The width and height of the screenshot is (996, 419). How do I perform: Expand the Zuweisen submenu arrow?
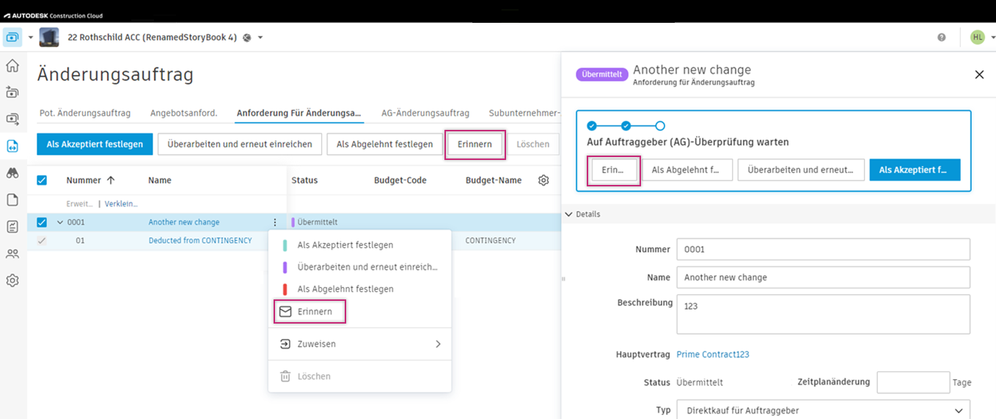click(438, 343)
